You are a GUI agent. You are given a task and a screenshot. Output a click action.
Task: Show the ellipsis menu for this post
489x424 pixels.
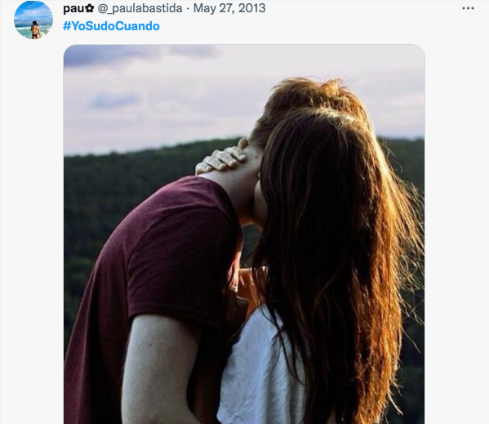[468, 8]
